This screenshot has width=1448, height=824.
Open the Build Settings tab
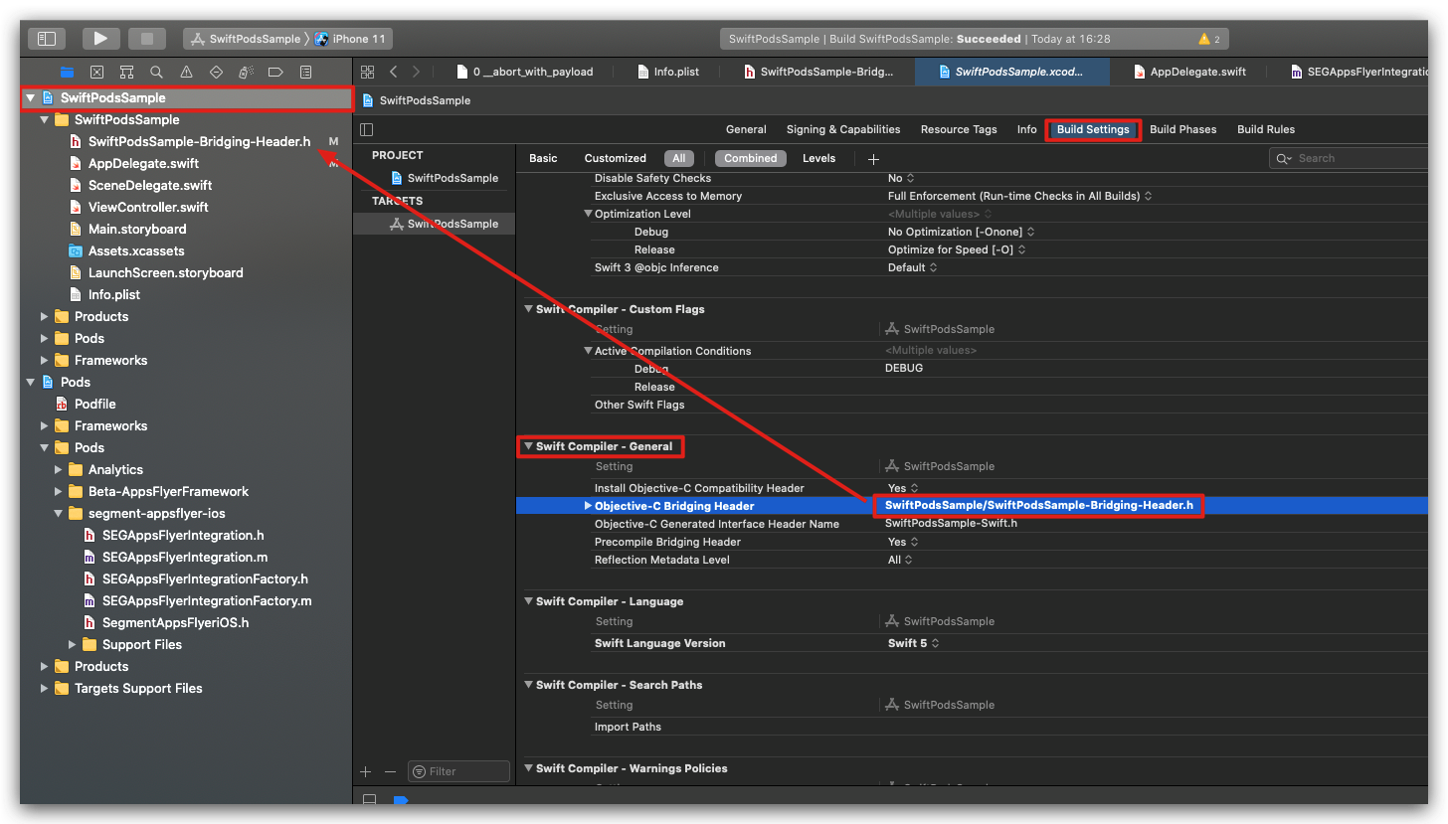tap(1093, 129)
